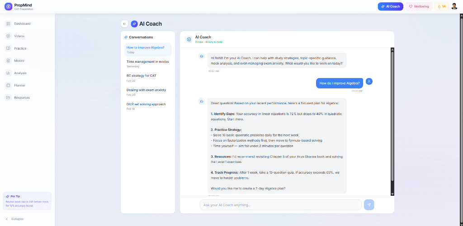This screenshot has height=226, width=463.
Task: Open the 'How to improve Algebra?' conversation
Action: click(148, 50)
